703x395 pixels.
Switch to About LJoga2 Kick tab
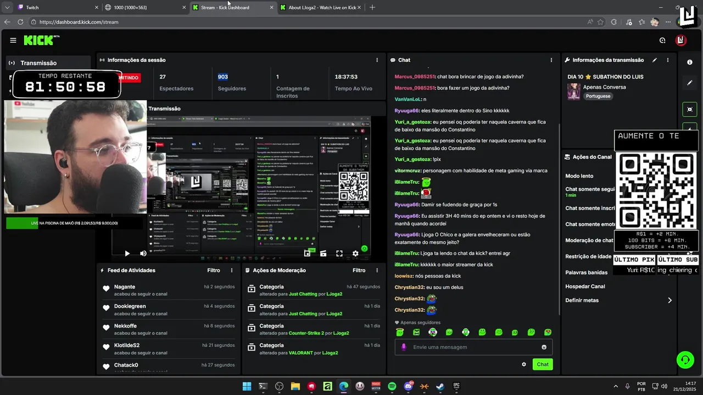[321, 8]
